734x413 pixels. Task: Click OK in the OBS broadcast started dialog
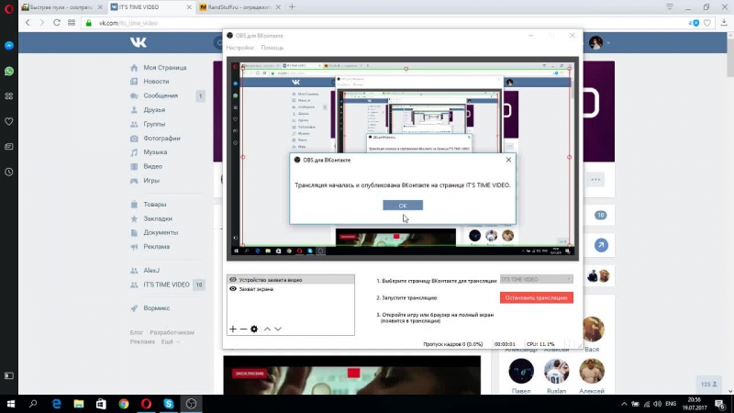(x=403, y=205)
